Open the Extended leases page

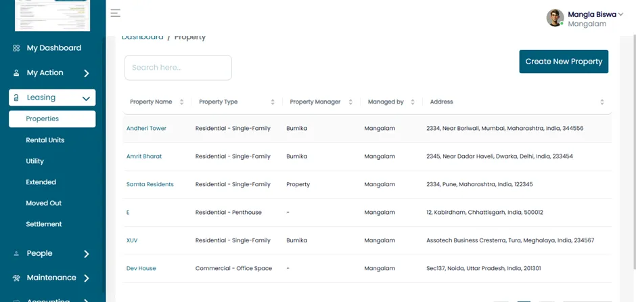click(x=41, y=182)
